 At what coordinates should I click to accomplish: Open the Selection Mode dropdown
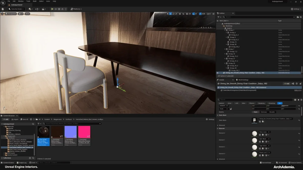(16, 9)
